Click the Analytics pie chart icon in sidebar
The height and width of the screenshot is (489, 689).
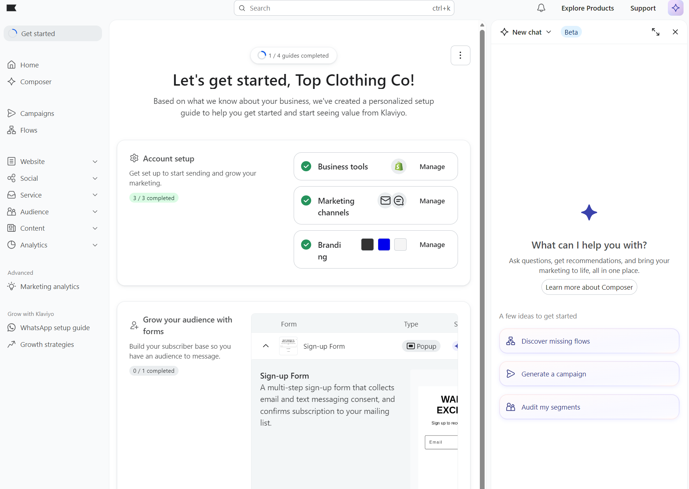12,244
